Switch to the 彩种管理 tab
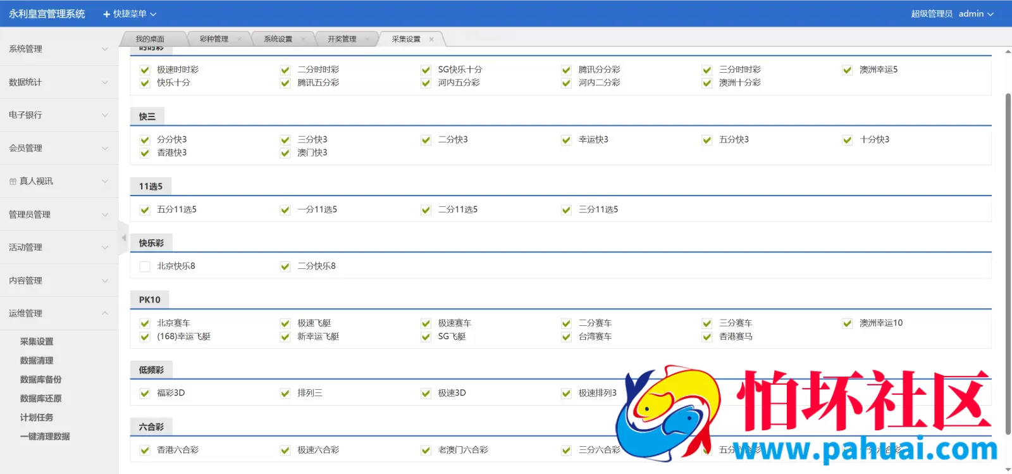 click(214, 39)
